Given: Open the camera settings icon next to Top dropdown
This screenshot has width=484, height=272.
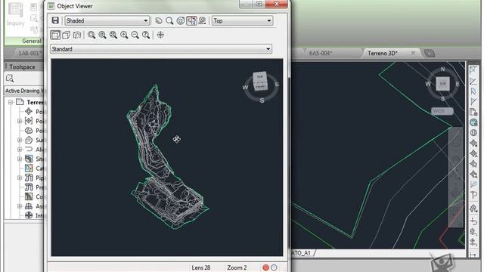Looking at the screenshot, I should [x=203, y=20].
